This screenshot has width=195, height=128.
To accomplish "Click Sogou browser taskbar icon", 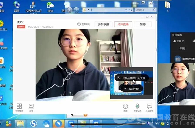I will (33, 123).
